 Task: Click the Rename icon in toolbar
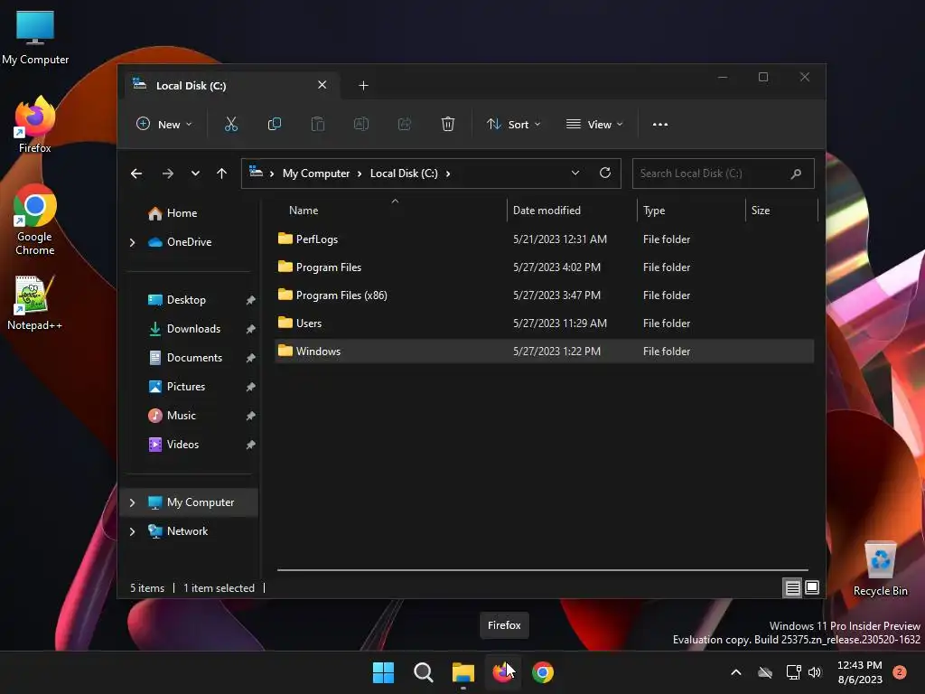point(361,124)
